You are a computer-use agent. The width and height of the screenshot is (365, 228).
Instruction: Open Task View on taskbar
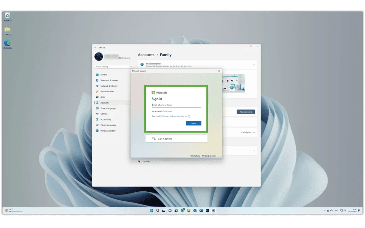pyautogui.click(x=164, y=211)
